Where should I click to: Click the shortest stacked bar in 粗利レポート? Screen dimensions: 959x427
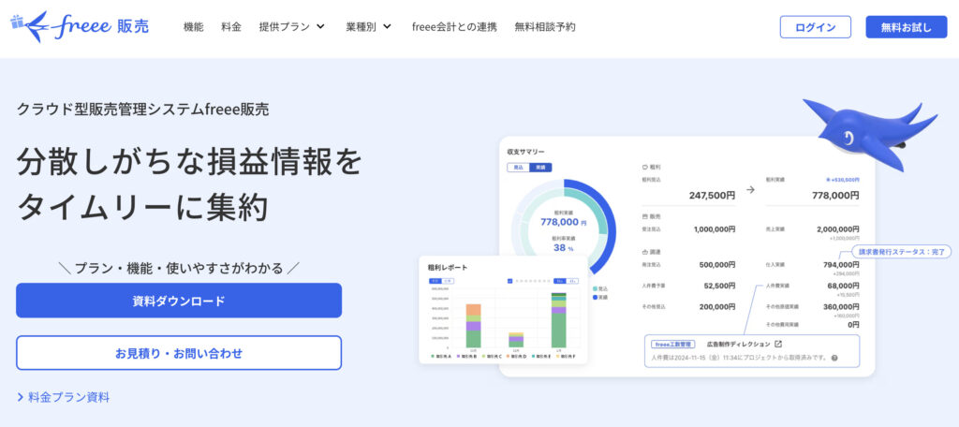[516, 340]
